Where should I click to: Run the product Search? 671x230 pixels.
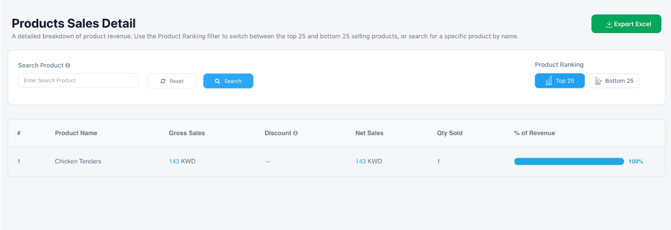pyautogui.click(x=228, y=81)
